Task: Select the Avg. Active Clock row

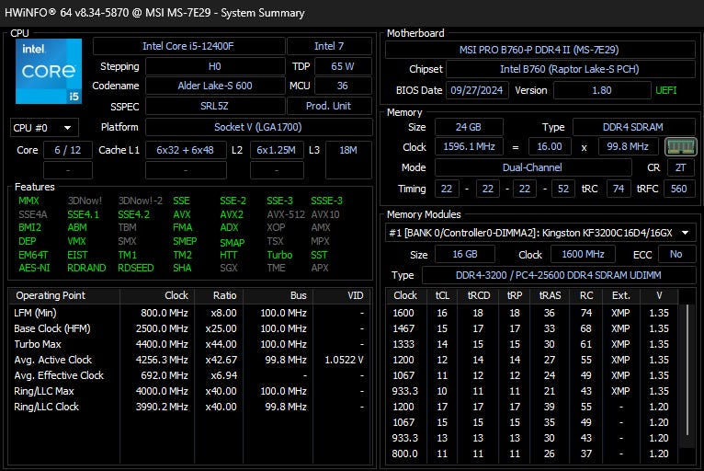Action: pos(190,360)
